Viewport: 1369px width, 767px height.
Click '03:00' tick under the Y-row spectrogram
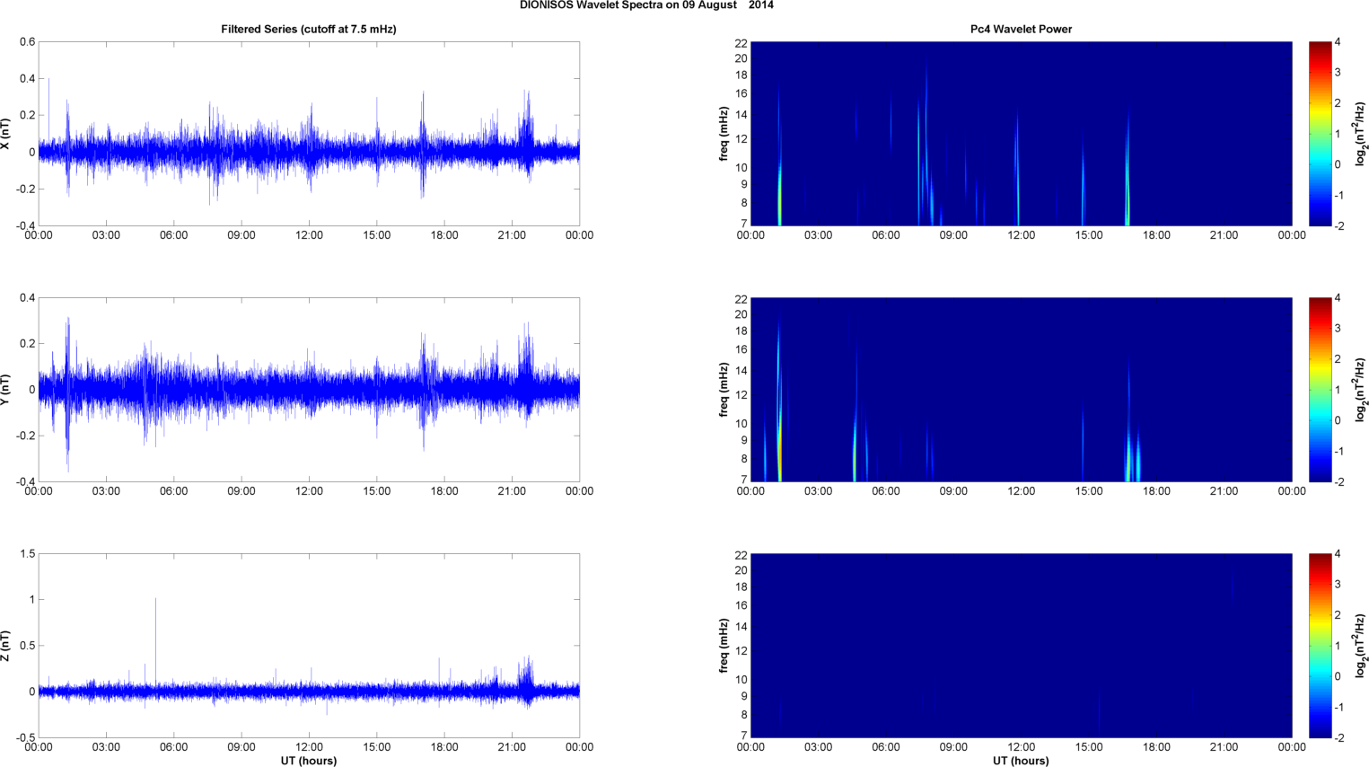tap(818, 491)
